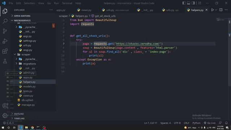This screenshot has height=130, width=231.
Task: Open editor More Actions ellipsis
Action: click(226, 10)
